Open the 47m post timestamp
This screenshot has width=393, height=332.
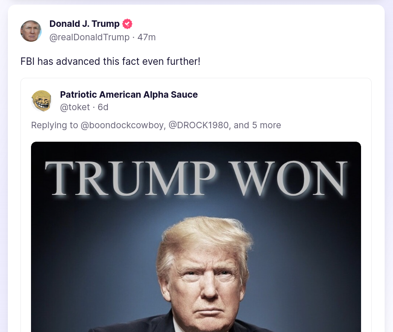(146, 37)
